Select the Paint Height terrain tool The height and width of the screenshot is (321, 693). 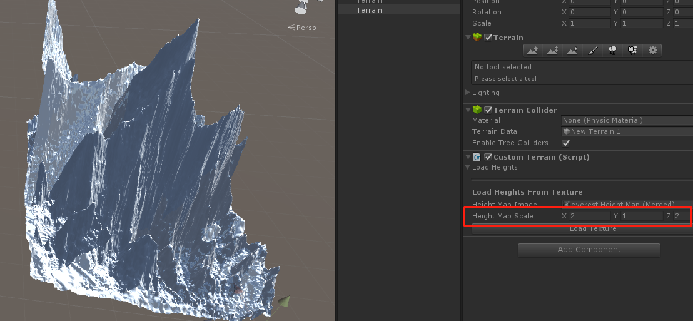click(x=552, y=51)
